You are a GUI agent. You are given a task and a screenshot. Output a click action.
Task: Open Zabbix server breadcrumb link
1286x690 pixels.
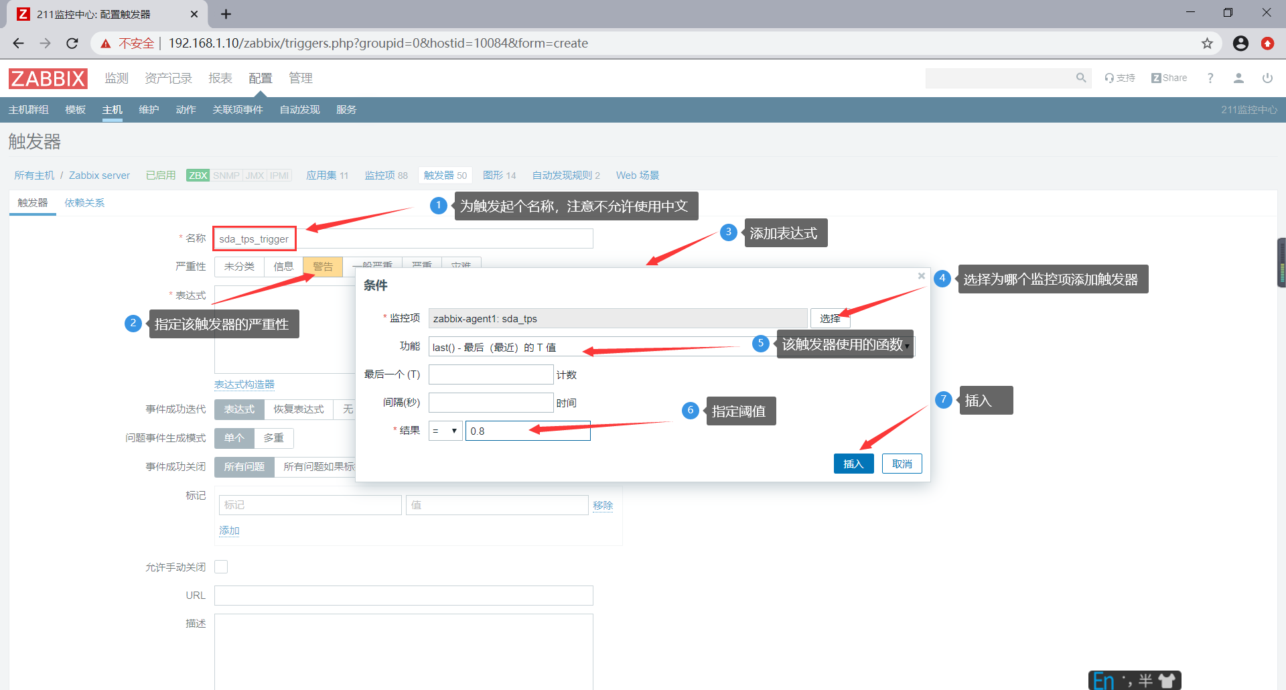click(99, 176)
